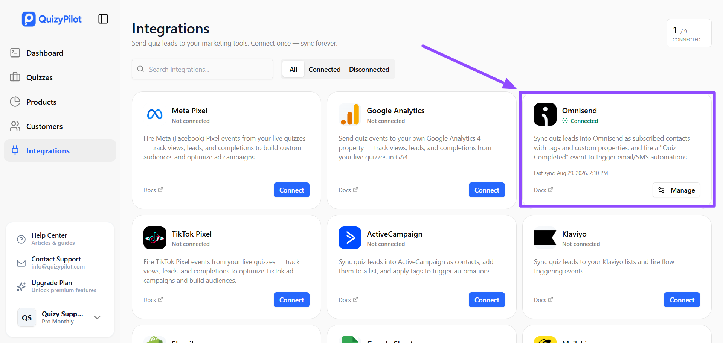Image resolution: width=723 pixels, height=343 pixels.
Task: Click the Integrations page heading
Action: [x=171, y=29]
